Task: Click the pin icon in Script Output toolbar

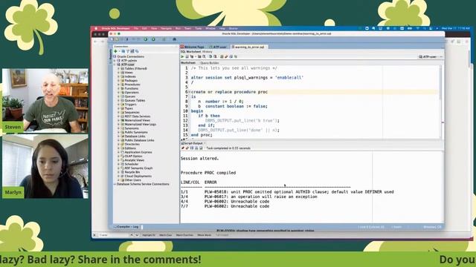Action: (183, 148)
